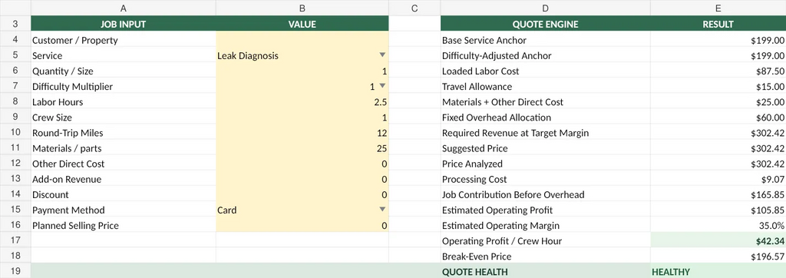This screenshot has width=786, height=278.
Task: Click the Crew Size value cell
Action: (x=302, y=117)
